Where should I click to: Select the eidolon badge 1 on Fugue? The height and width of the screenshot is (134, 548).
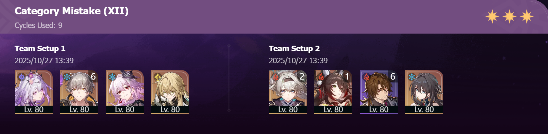(x=347, y=77)
